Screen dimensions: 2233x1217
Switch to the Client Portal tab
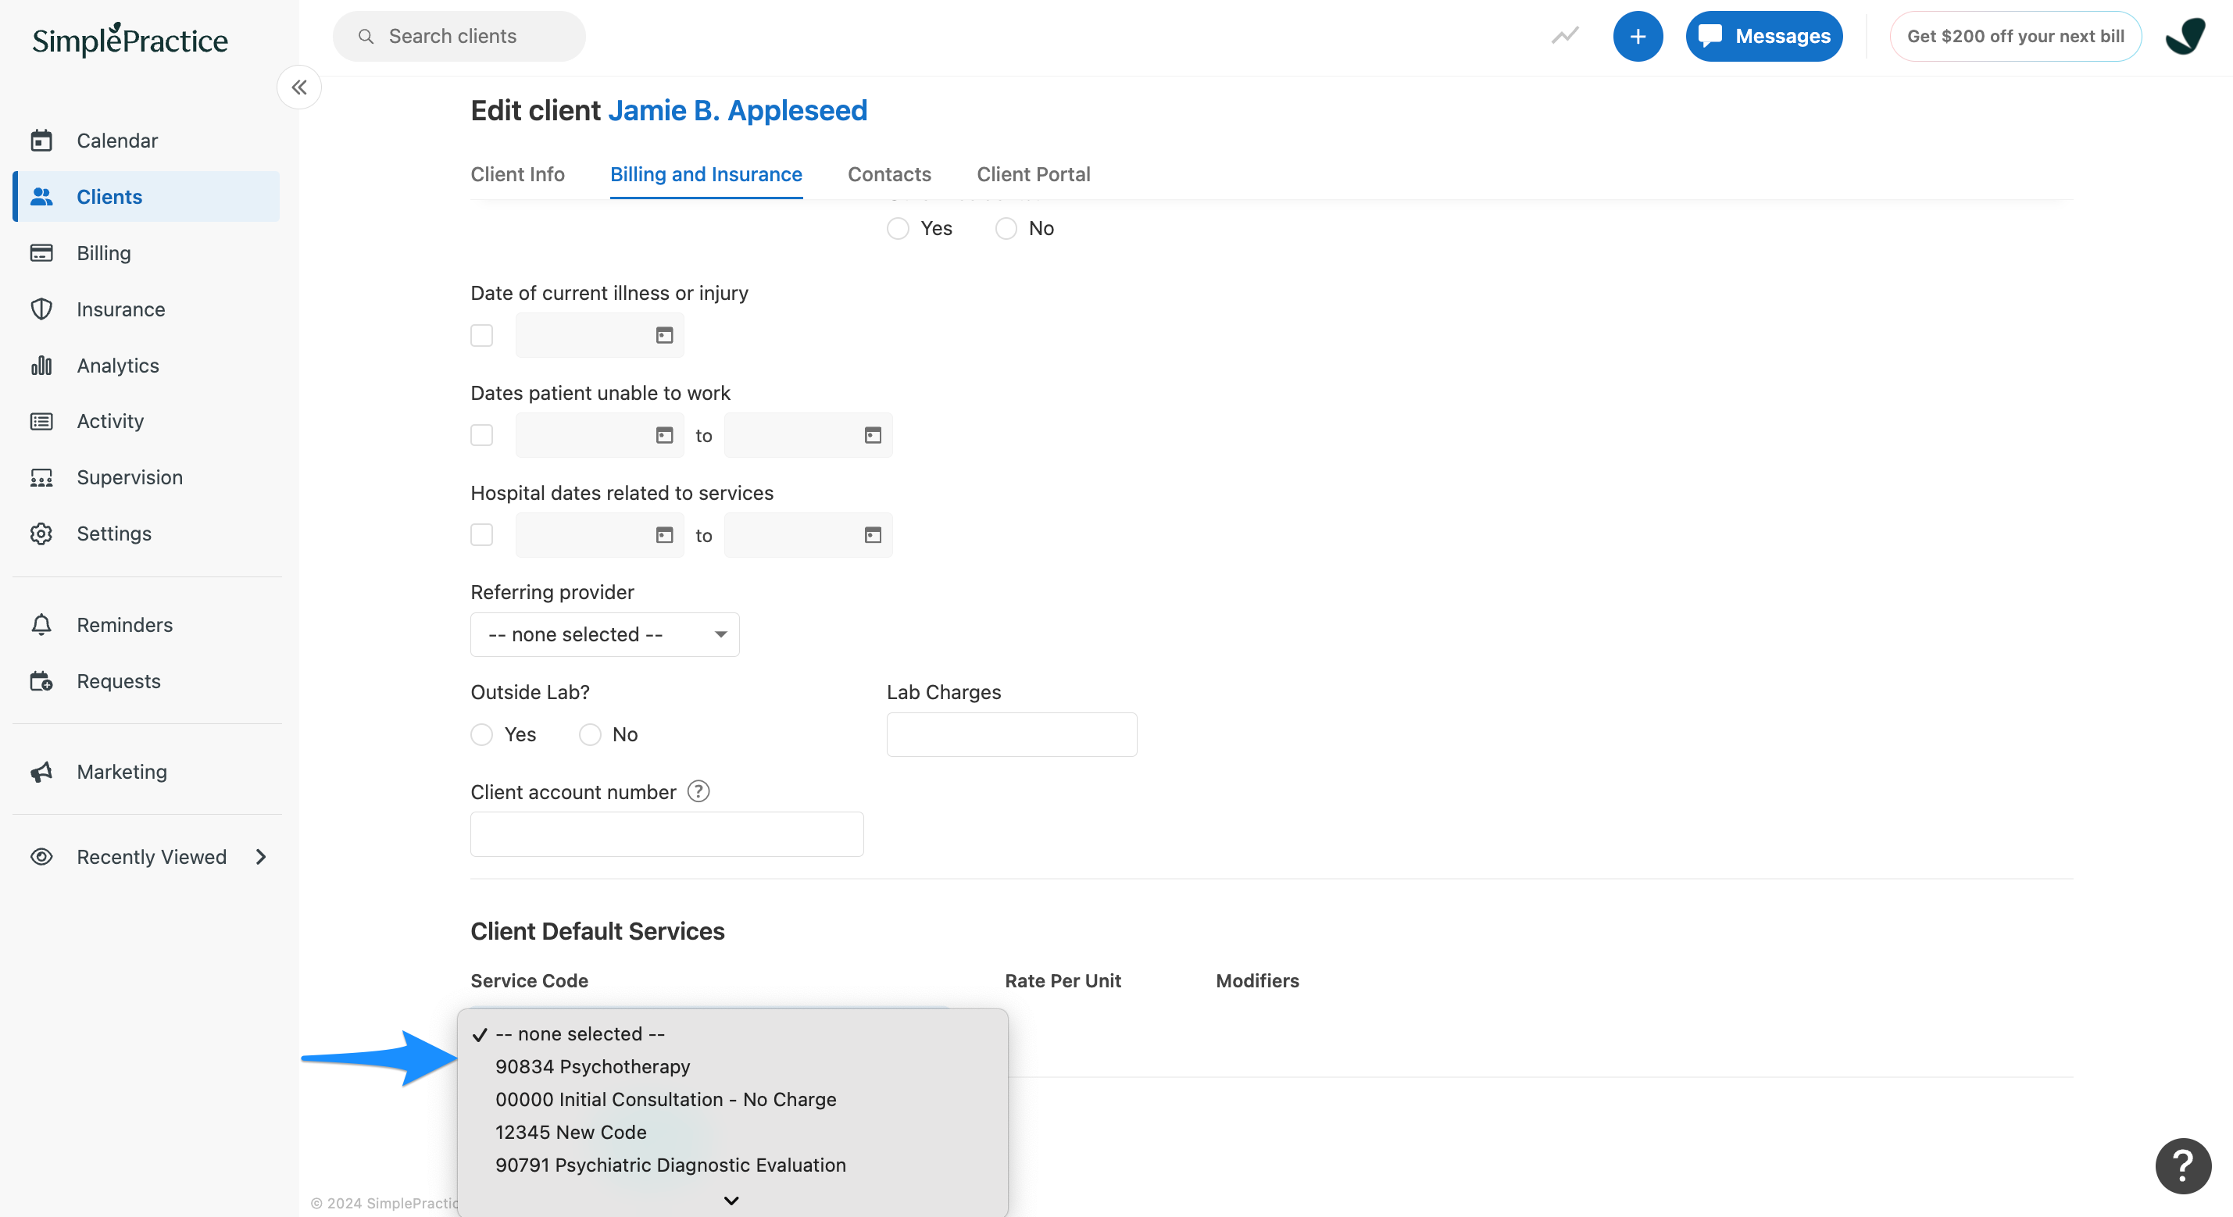pyautogui.click(x=1033, y=174)
